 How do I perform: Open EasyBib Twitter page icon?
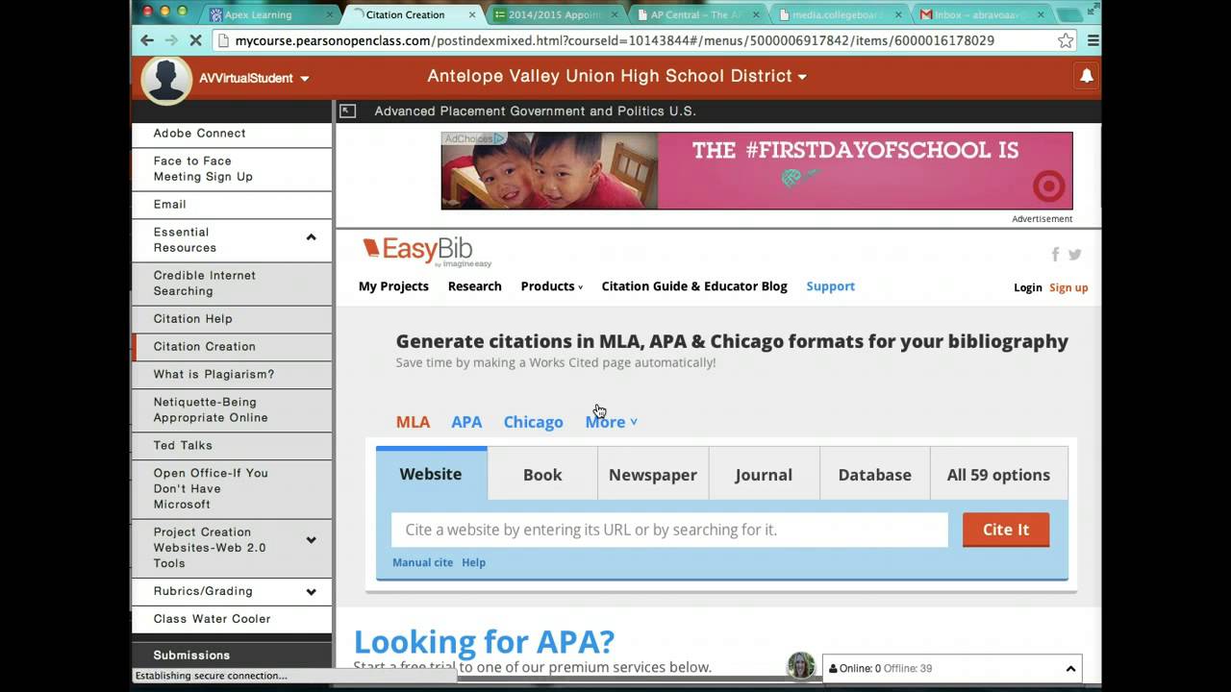click(x=1075, y=255)
